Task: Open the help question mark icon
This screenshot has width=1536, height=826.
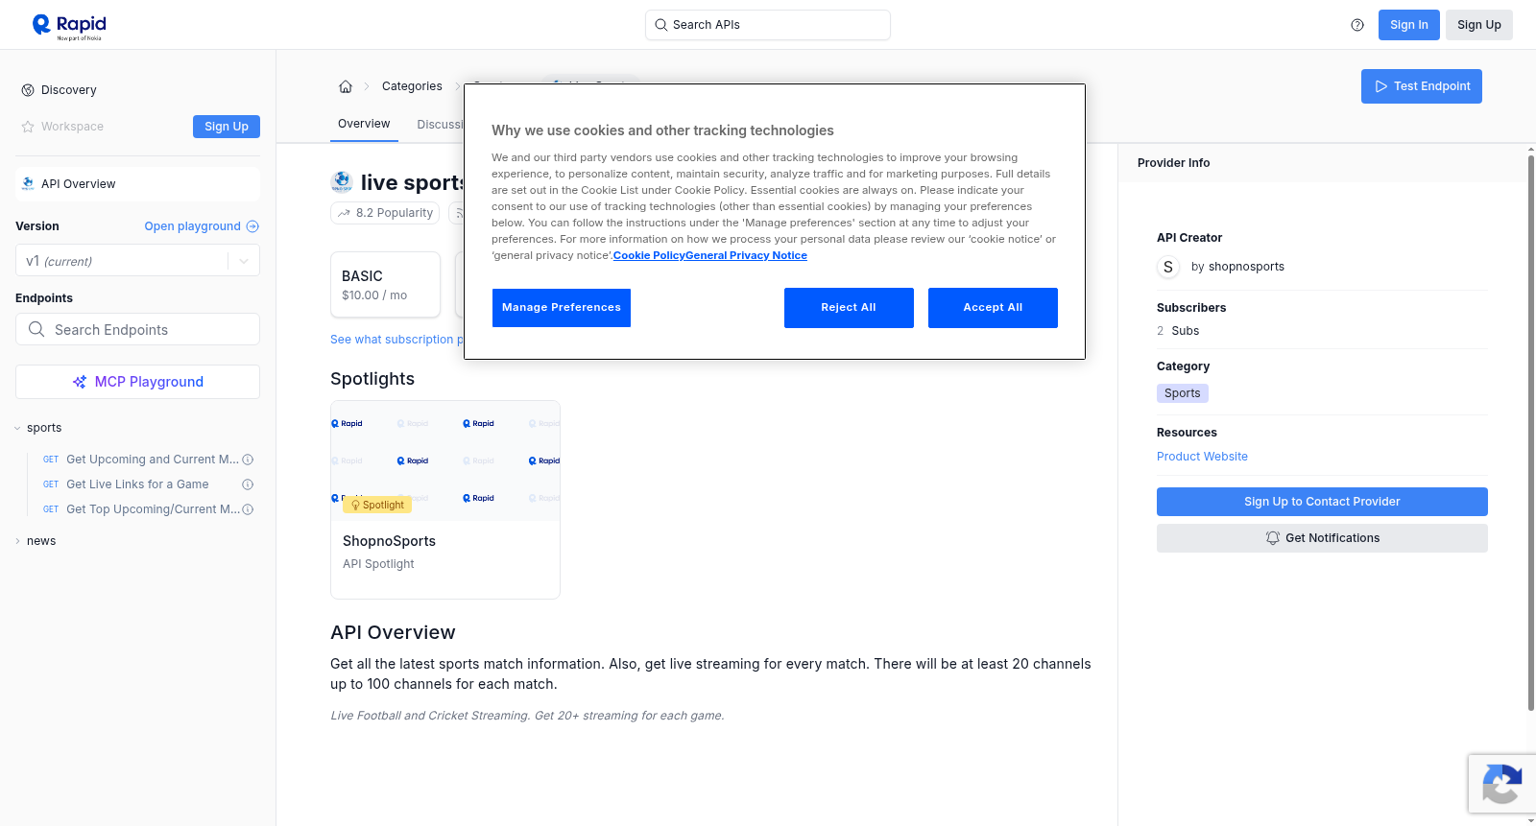Action: click(1357, 25)
